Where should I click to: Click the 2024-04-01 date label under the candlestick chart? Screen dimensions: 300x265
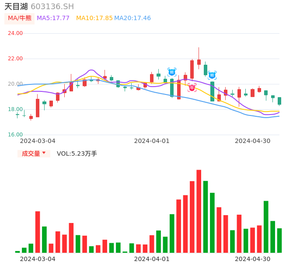(x=151, y=141)
